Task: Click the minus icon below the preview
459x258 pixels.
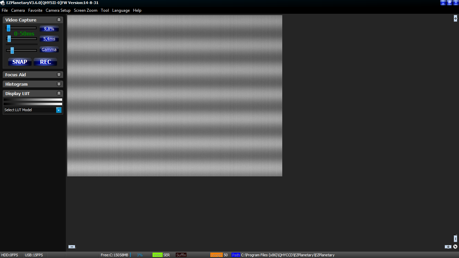Action: pos(72,247)
